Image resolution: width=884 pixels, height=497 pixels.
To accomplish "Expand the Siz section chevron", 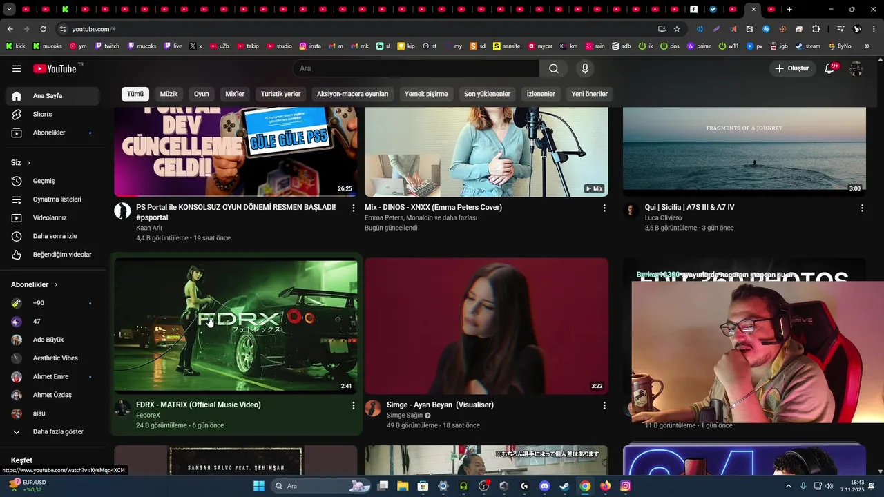I will coord(29,163).
